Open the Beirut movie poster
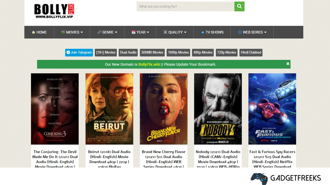The width and height of the screenshot is (330, 185). (x=109, y=109)
